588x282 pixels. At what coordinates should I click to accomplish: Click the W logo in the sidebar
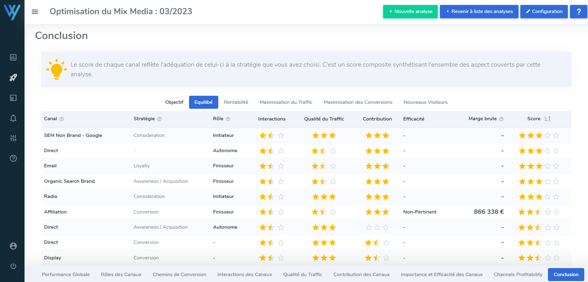[12, 12]
